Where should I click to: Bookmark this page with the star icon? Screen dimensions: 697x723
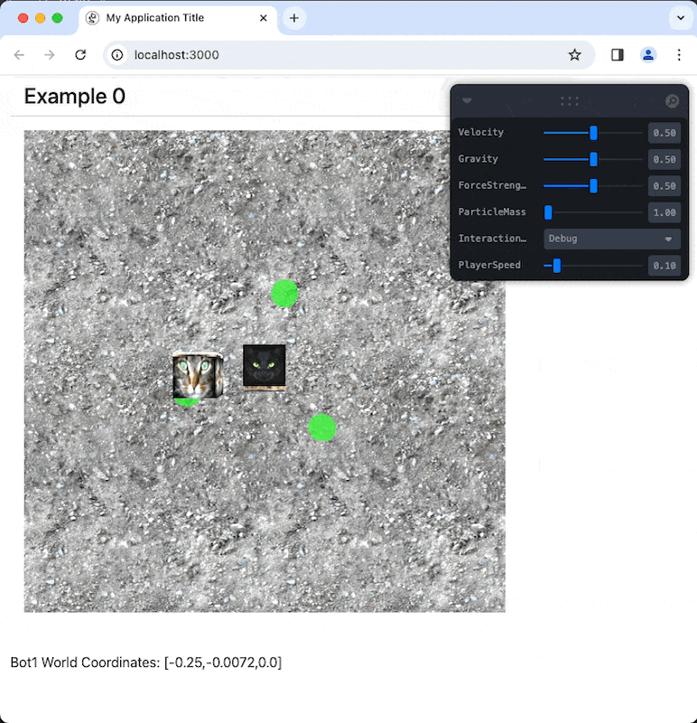[574, 55]
